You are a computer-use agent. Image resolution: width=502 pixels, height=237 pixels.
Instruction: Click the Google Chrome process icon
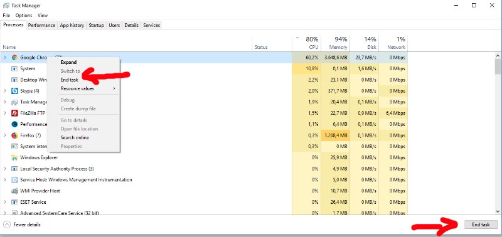[x=14, y=58]
